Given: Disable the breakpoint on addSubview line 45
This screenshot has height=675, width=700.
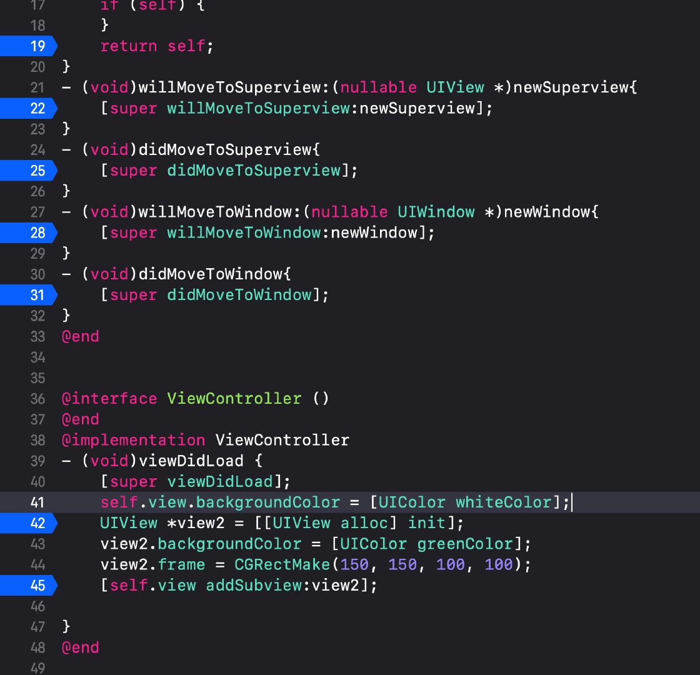Looking at the screenshot, I should pos(29,586).
